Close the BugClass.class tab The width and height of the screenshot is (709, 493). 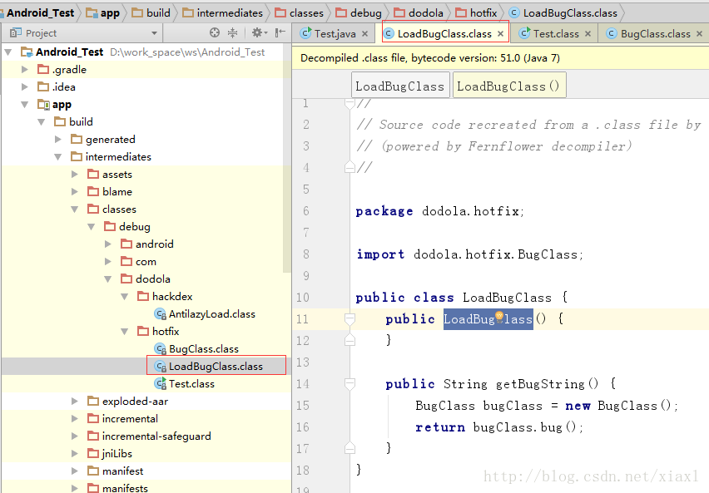pyautogui.click(x=700, y=34)
